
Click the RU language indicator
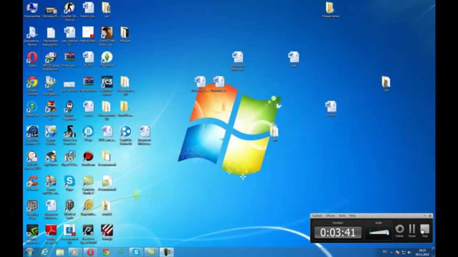point(385,252)
